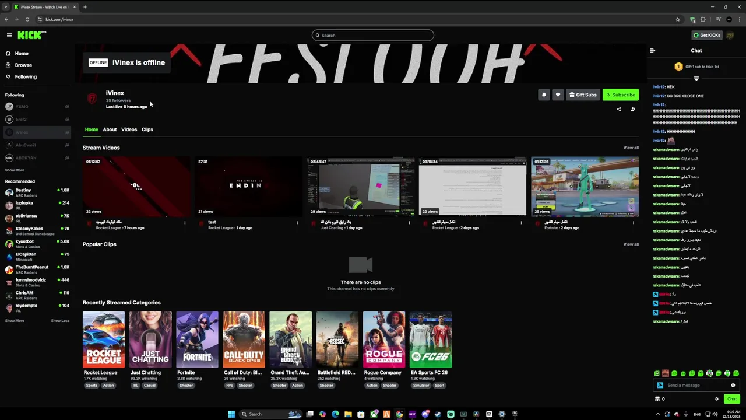
Task: Click the IRL tag under Just Chatting
Action: (x=135, y=386)
